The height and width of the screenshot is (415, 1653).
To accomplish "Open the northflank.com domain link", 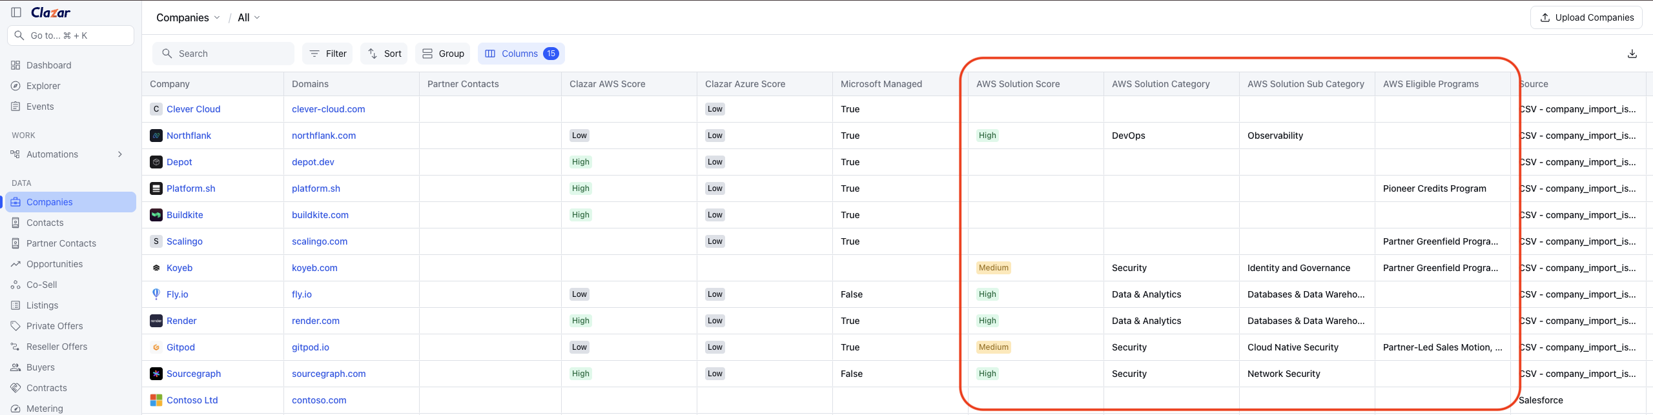I will [323, 136].
